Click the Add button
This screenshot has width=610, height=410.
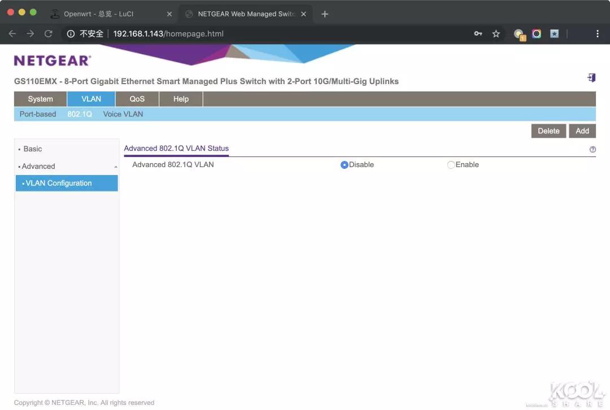[582, 131]
